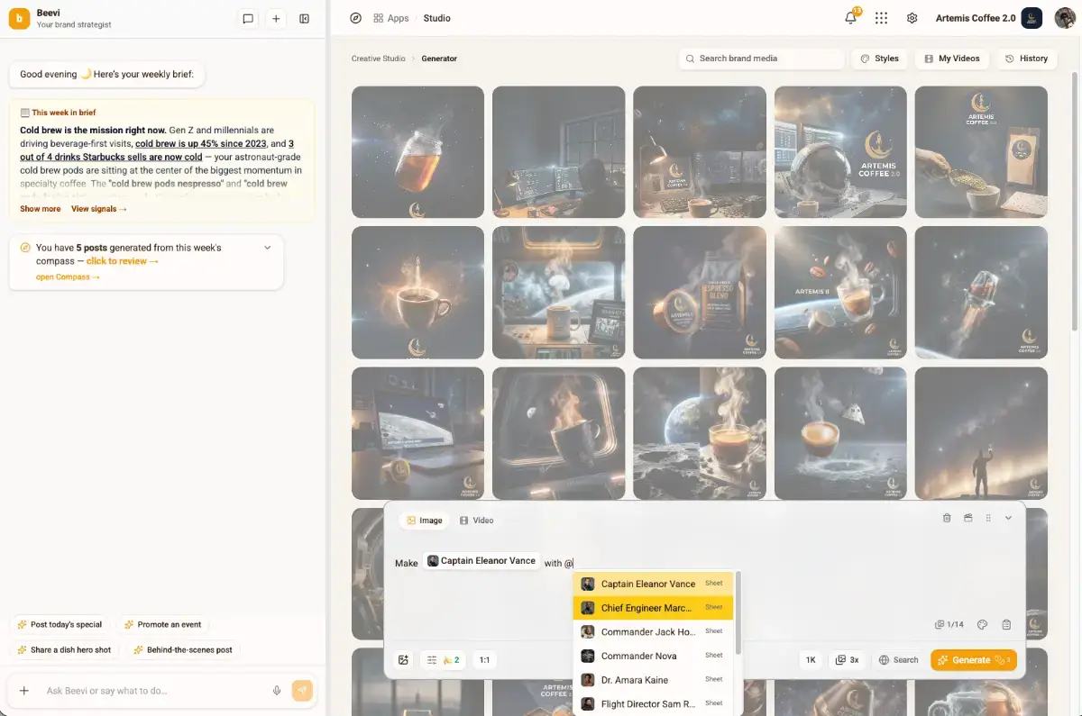Open settings gear icon
This screenshot has width=1082, height=716.
point(912,18)
